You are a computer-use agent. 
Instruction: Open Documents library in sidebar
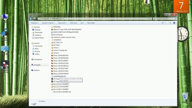coord(38,46)
